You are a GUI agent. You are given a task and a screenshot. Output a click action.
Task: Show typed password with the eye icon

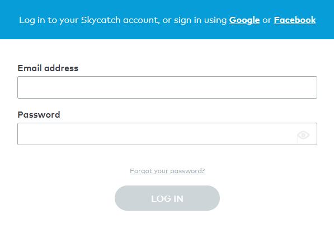coord(303,135)
